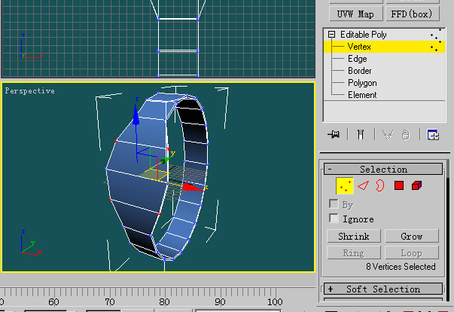The image size is (454, 312).
Task: Click the FFD(box) button
Action: coord(413,14)
